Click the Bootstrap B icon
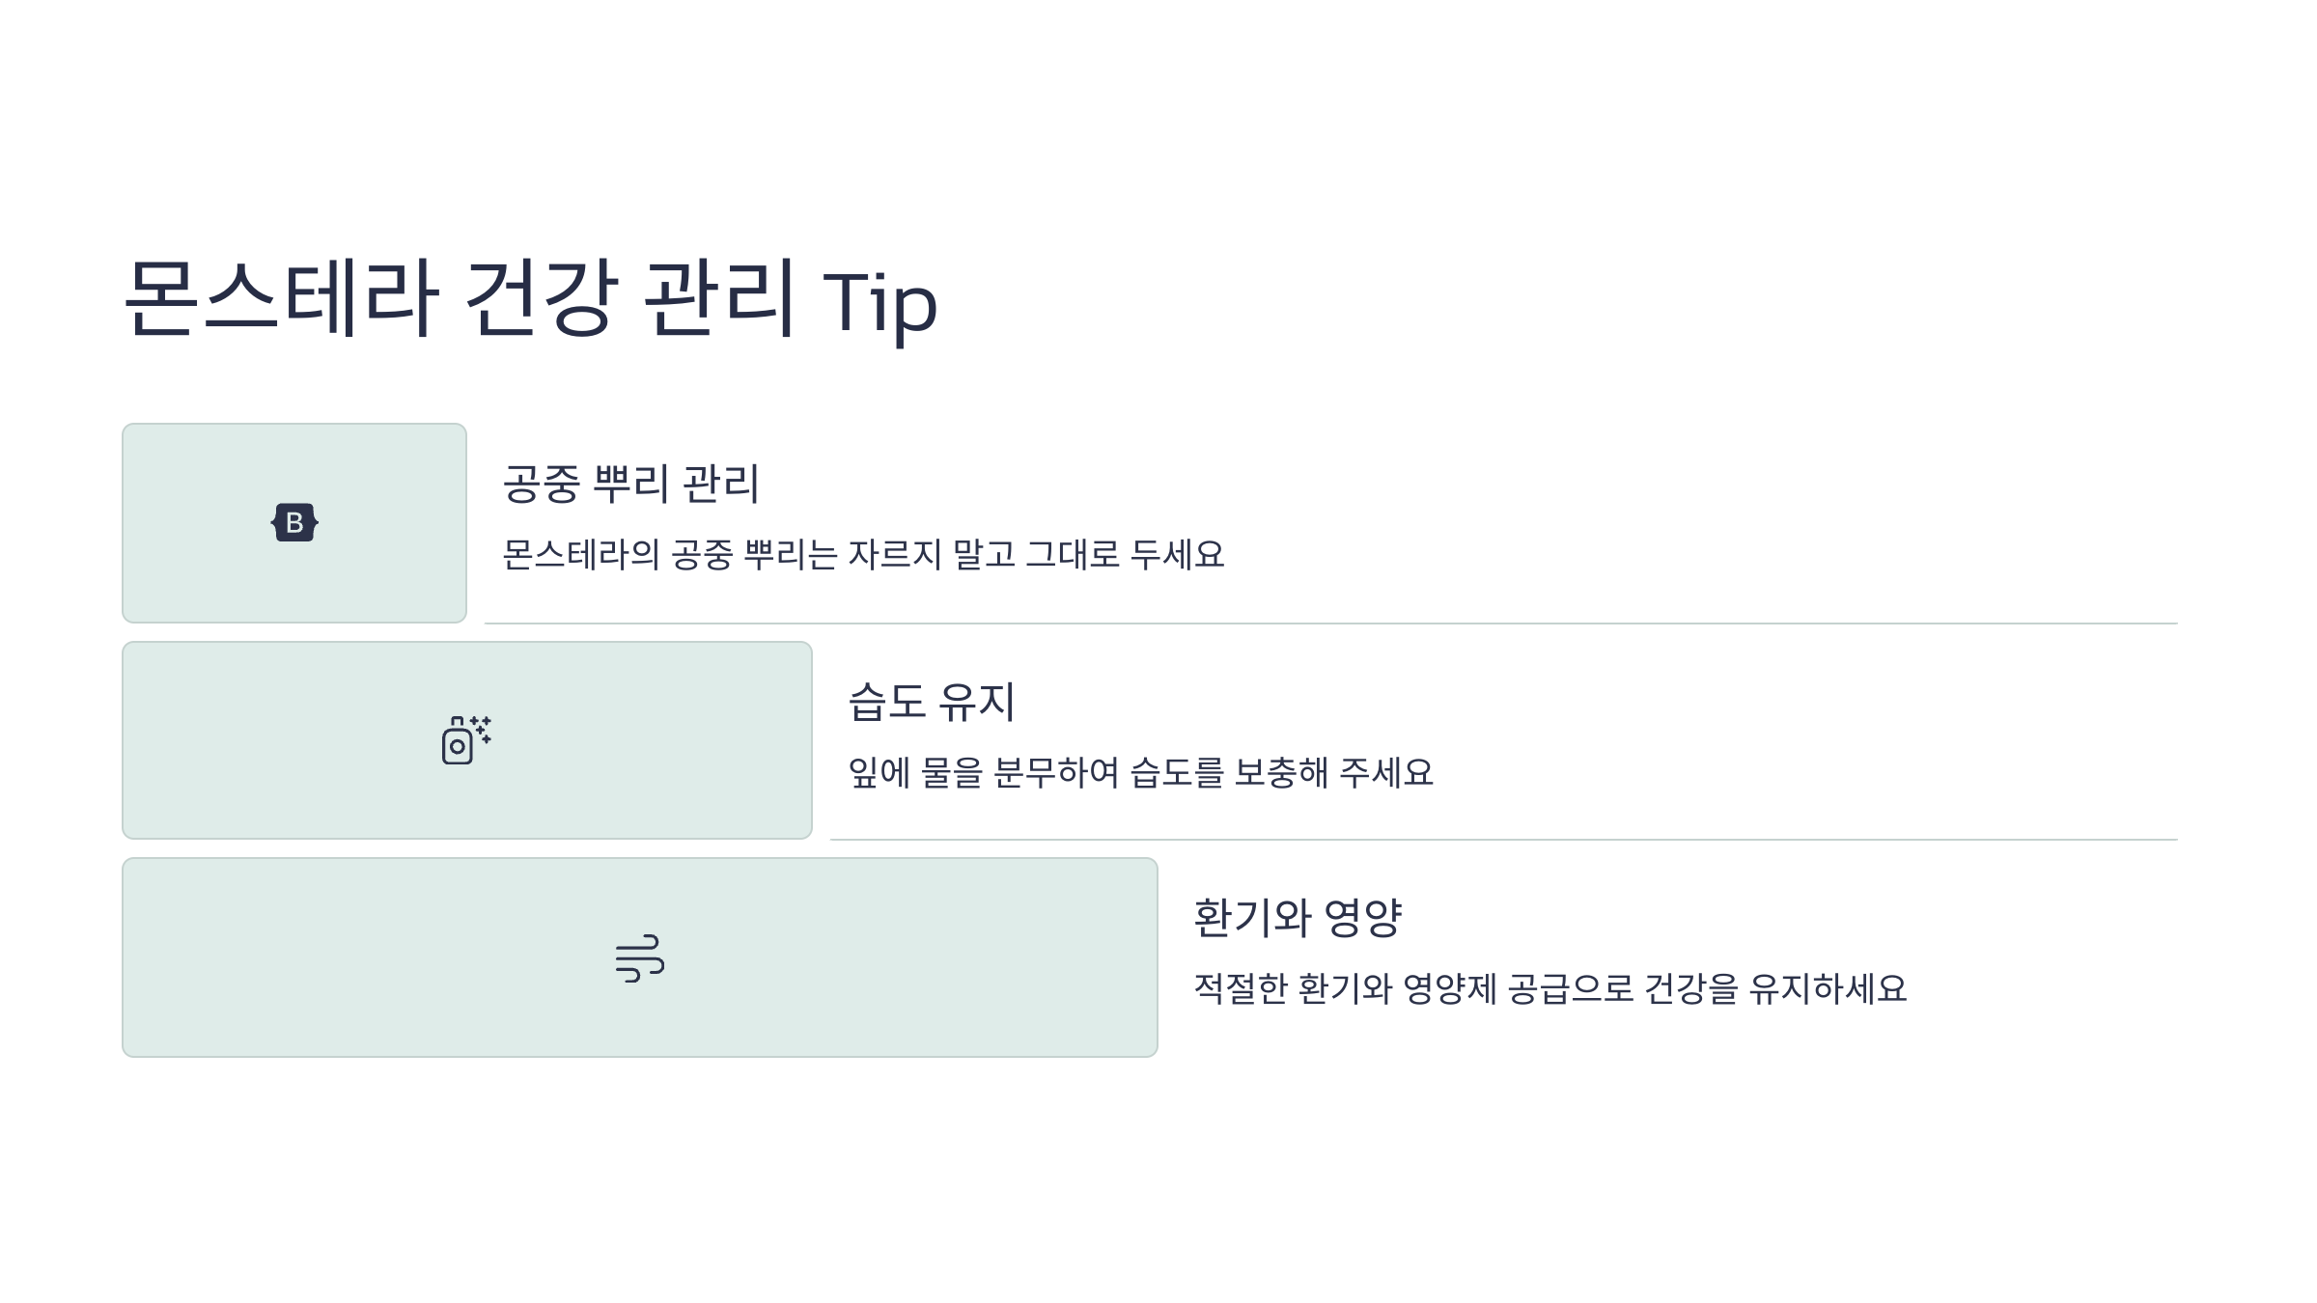2317x1303 pixels. (294, 522)
